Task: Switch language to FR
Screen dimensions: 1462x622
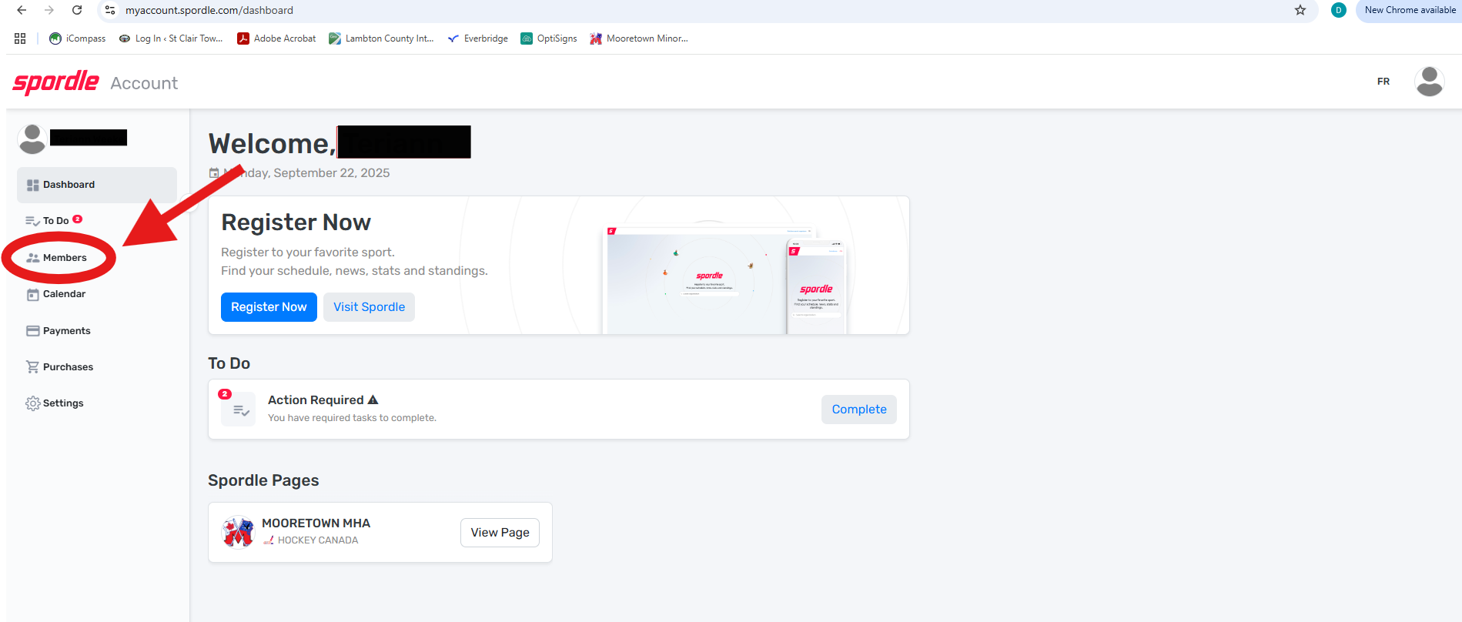Action: [1383, 82]
